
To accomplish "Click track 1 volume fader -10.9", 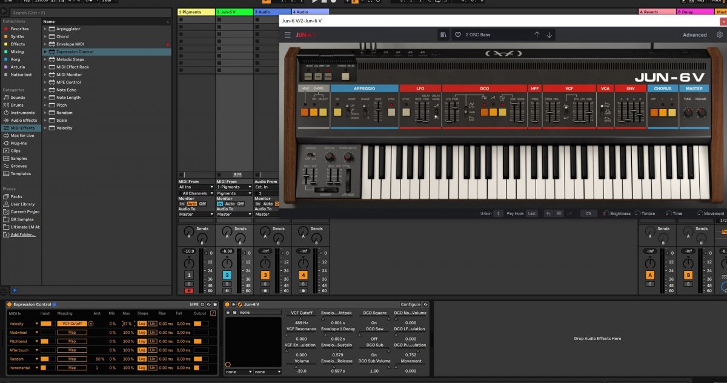I will [x=189, y=251].
